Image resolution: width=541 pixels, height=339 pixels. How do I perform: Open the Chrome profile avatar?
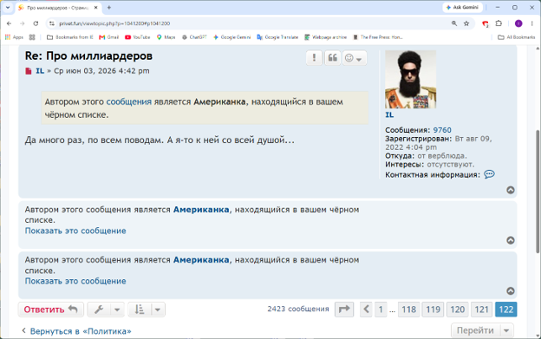(x=518, y=23)
